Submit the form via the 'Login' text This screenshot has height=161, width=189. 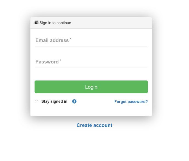(x=91, y=87)
